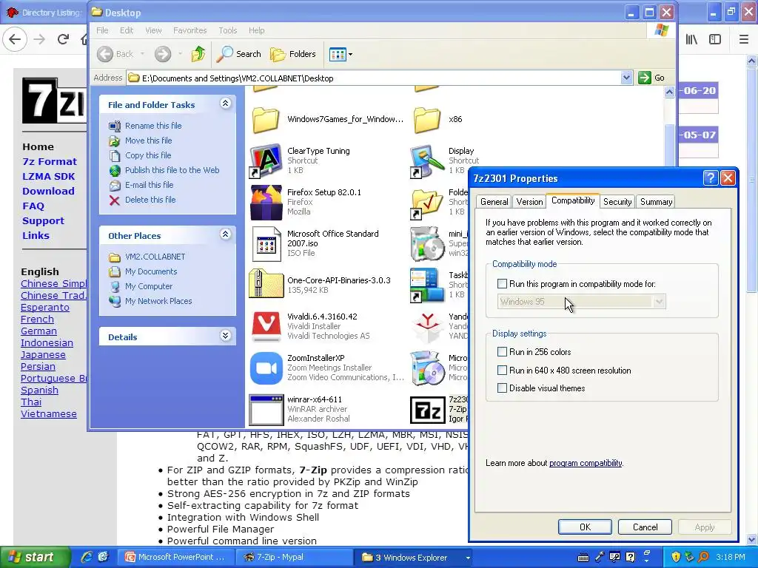The image size is (758, 568).
Task: Open the Windows Explorer taskbar group dropdown
Action: click(x=468, y=558)
